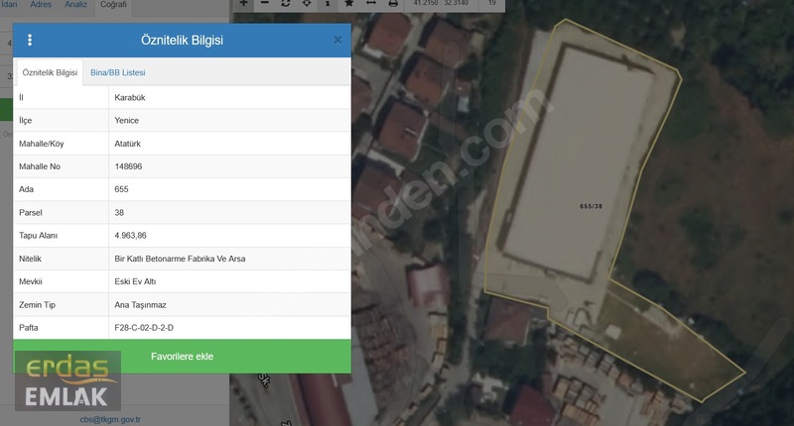The image size is (794, 426).
Task: Click the Mevkii value Eski Ev Altı
Action: 135,281
